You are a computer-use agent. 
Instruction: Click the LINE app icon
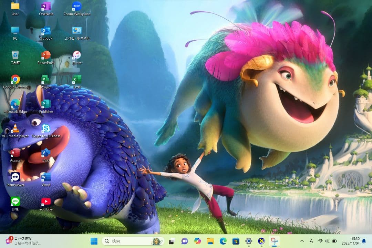click(15, 202)
